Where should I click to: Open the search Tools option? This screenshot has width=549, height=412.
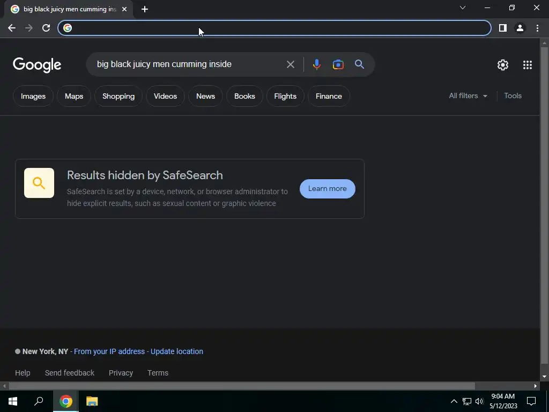pos(513,95)
